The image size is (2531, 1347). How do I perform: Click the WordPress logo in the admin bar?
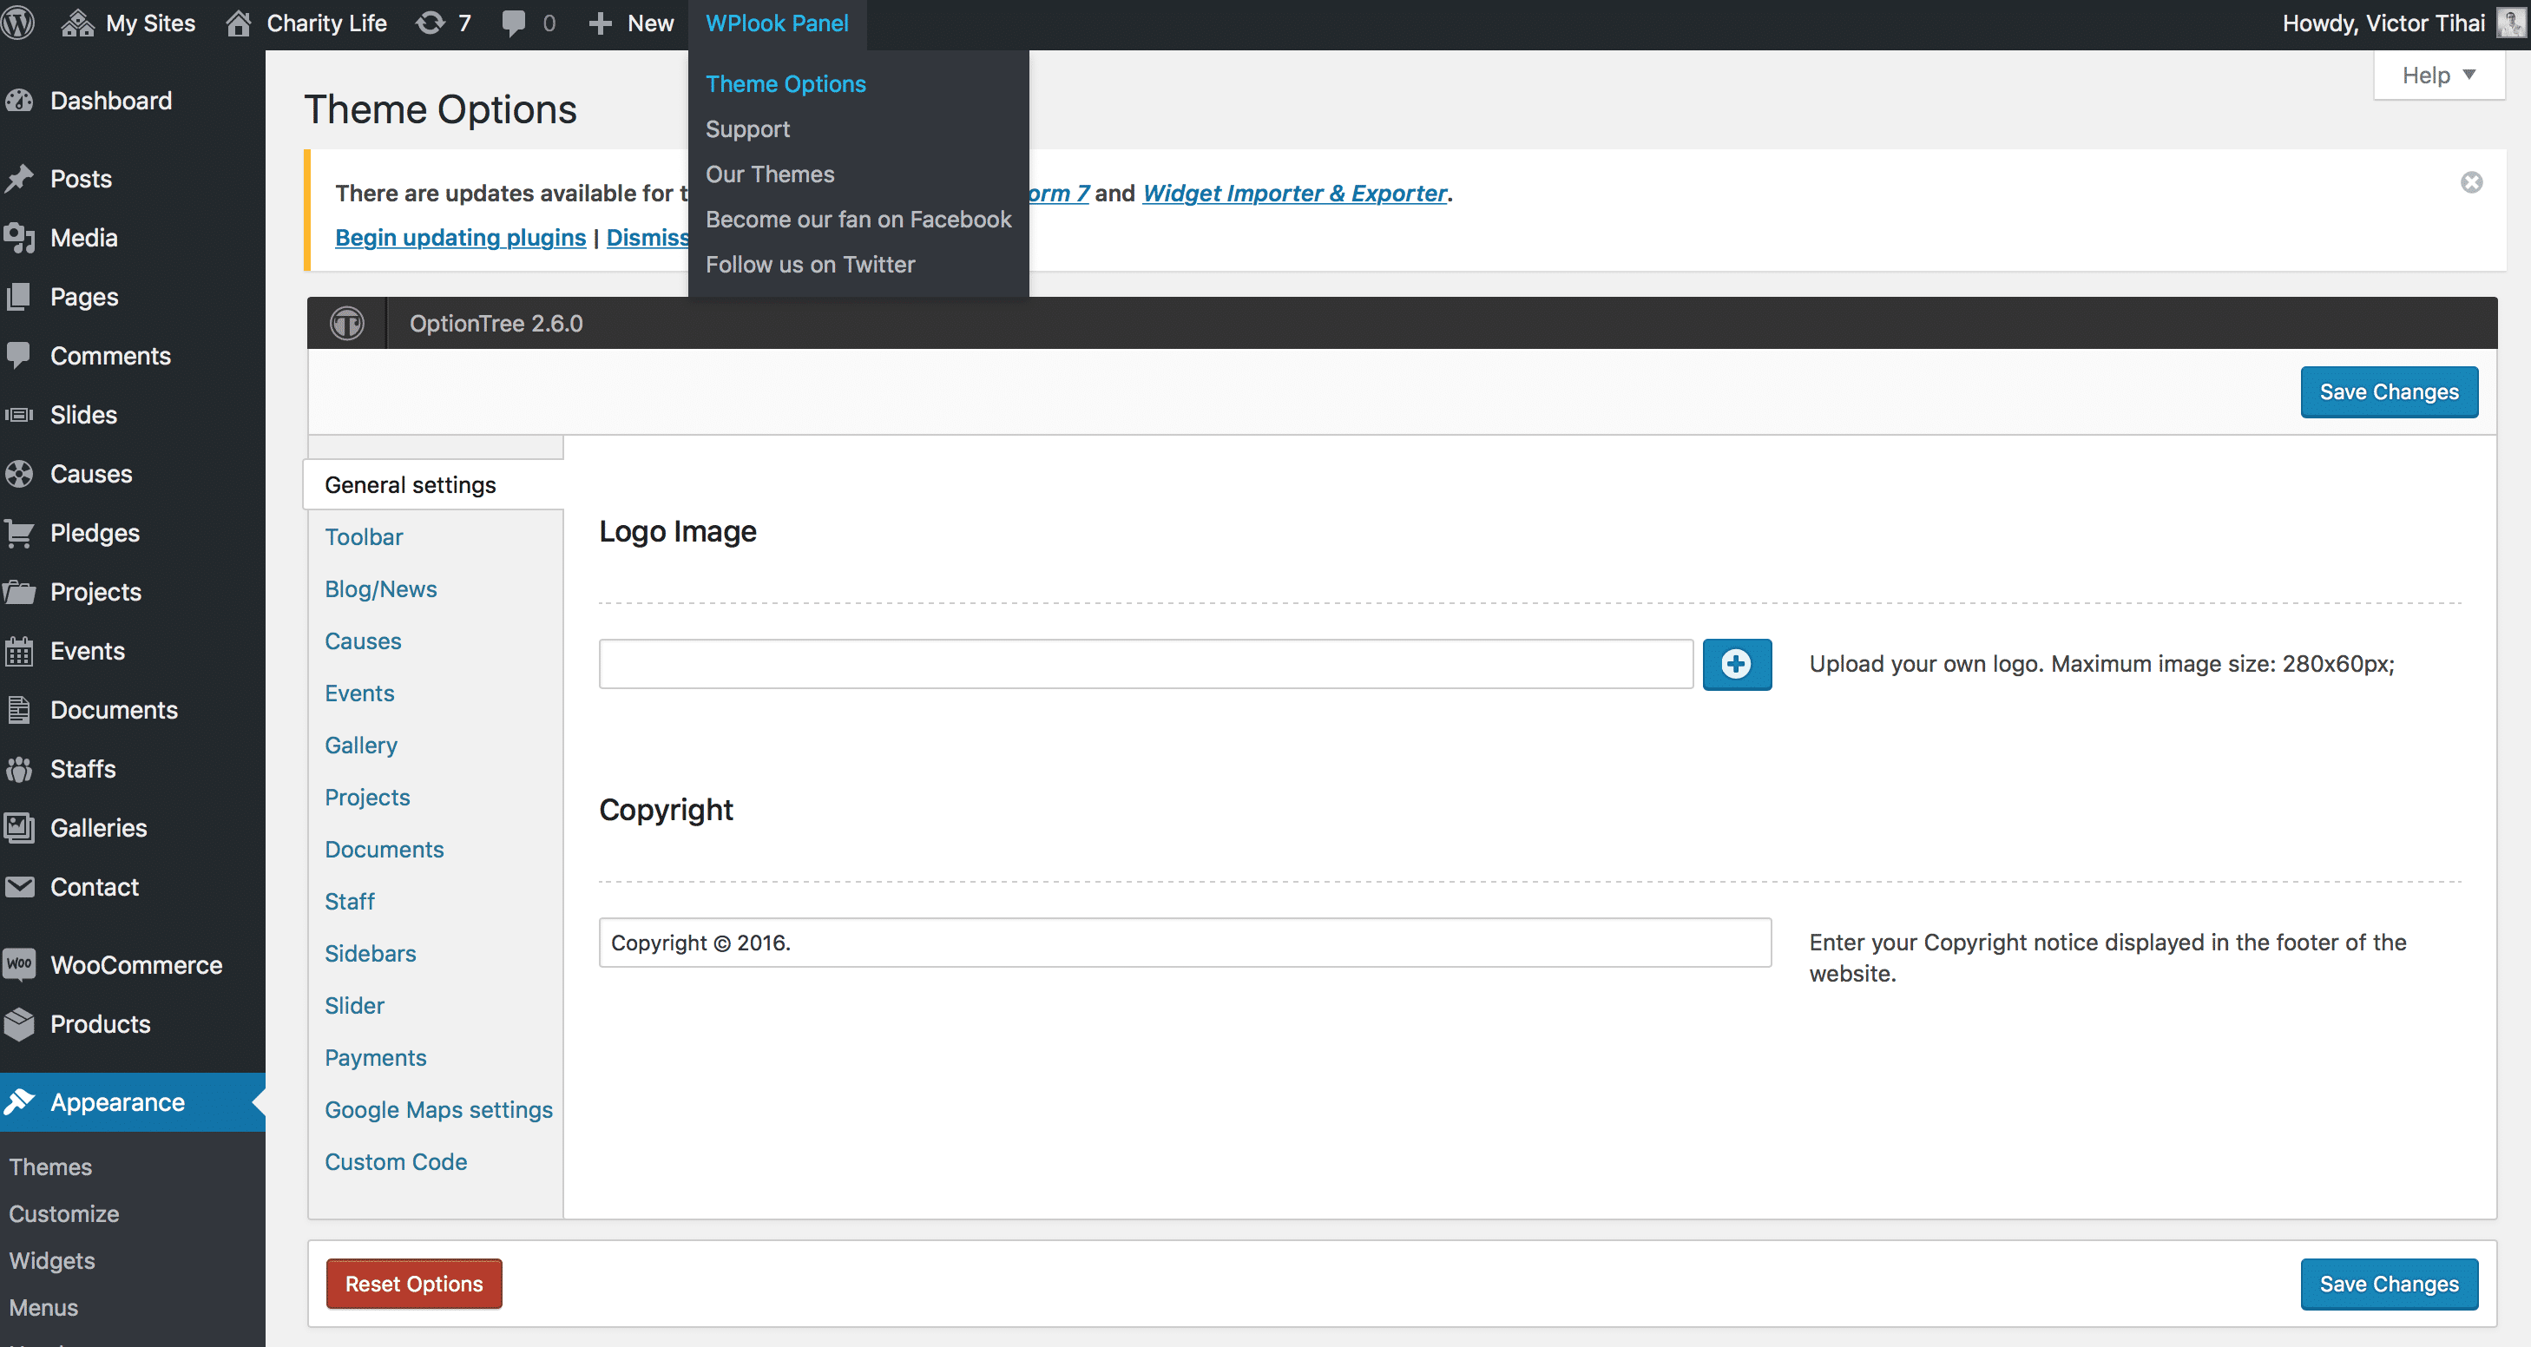[19, 23]
